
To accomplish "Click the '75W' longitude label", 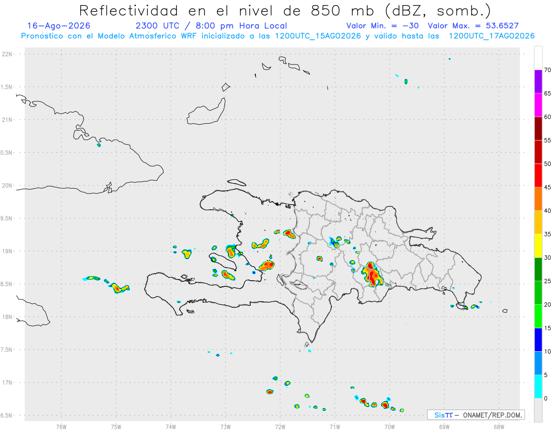I will point(116,426).
